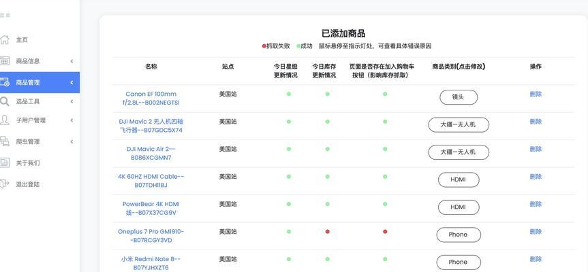Click green 今日库存 dot for Mavic Air 2
The width and height of the screenshot is (588, 272).
327,149
